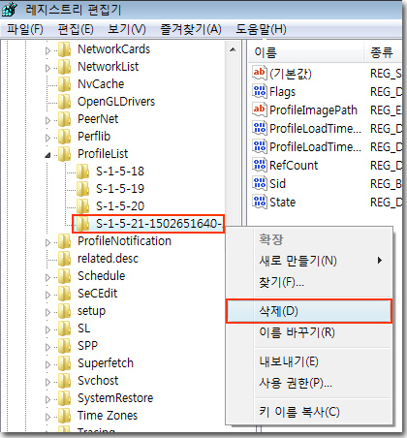Collapse the ProfileList key

point(47,155)
